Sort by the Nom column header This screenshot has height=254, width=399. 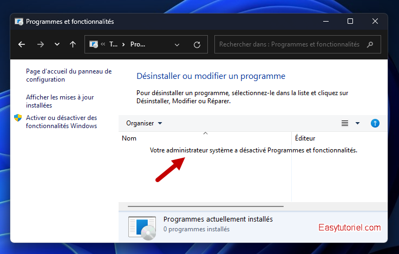coord(205,138)
